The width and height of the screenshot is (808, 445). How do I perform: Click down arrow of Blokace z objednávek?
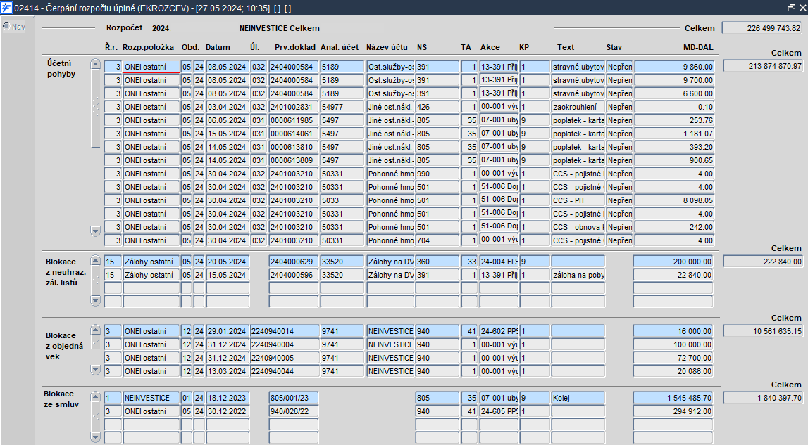tap(95, 369)
